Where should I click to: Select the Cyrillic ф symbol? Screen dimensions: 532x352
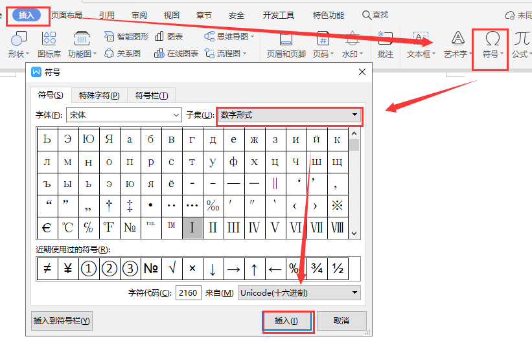pyautogui.click(x=234, y=162)
